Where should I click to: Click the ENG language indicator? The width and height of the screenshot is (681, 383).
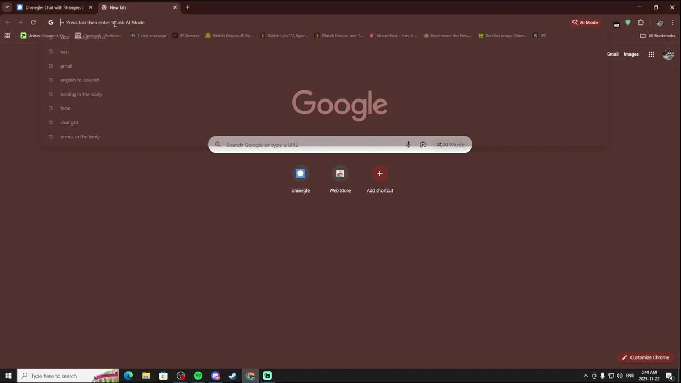tap(630, 376)
